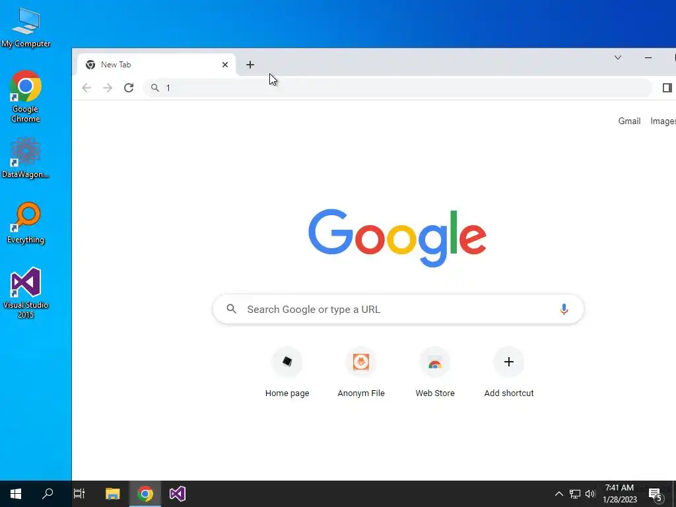This screenshot has height=507, width=676.
Task: Launch Visual Studio 2015 desktop shortcut
Action: [x=26, y=292]
